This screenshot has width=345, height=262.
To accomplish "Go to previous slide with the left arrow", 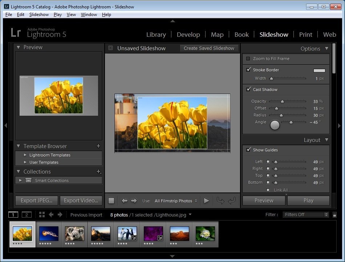I will [125, 201].
